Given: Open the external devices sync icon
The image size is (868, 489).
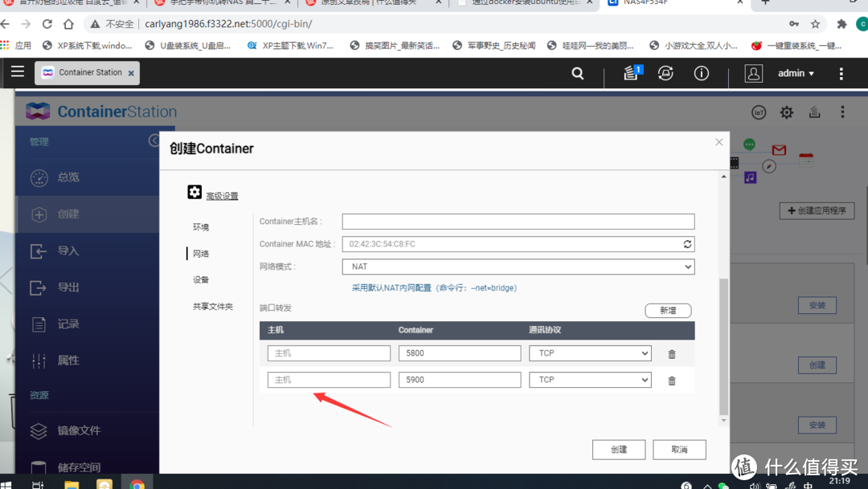Looking at the screenshot, I should pyautogui.click(x=665, y=73).
